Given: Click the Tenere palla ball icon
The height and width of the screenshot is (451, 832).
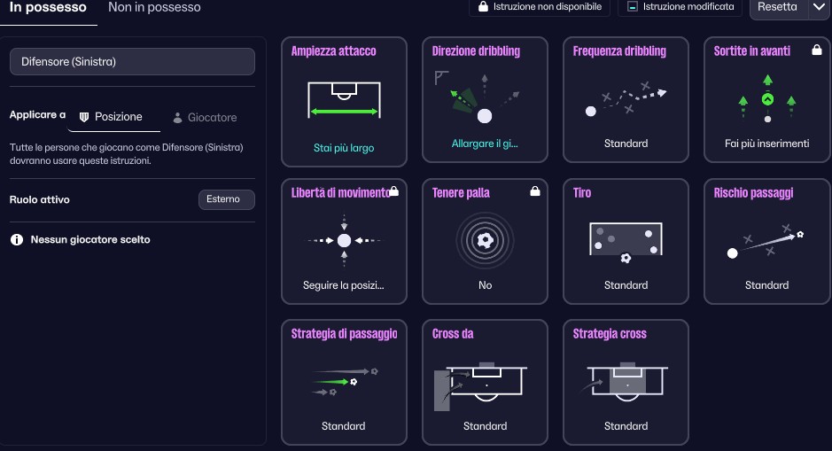Looking at the screenshot, I should click(485, 240).
